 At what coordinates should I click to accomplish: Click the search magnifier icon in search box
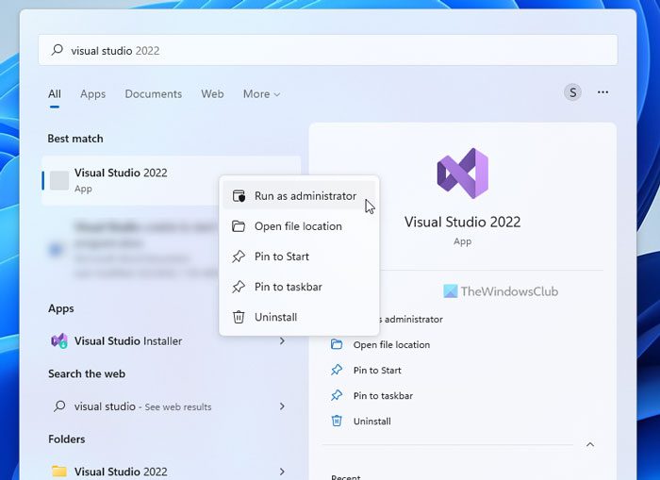pos(58,50)
